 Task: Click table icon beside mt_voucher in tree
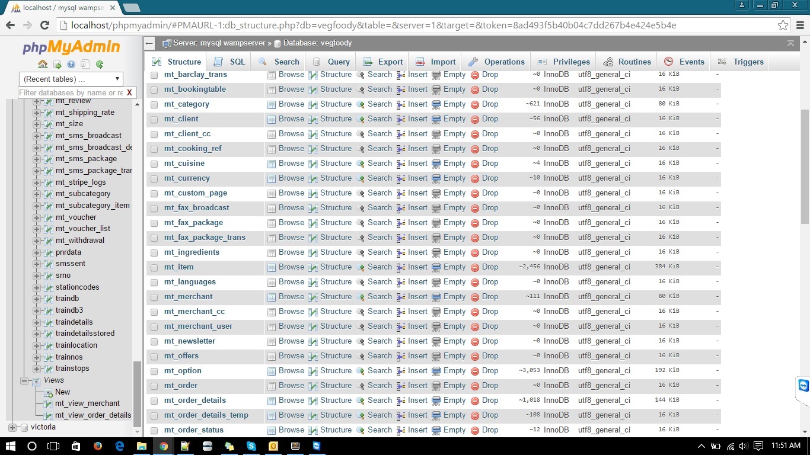tap(49, 217)
